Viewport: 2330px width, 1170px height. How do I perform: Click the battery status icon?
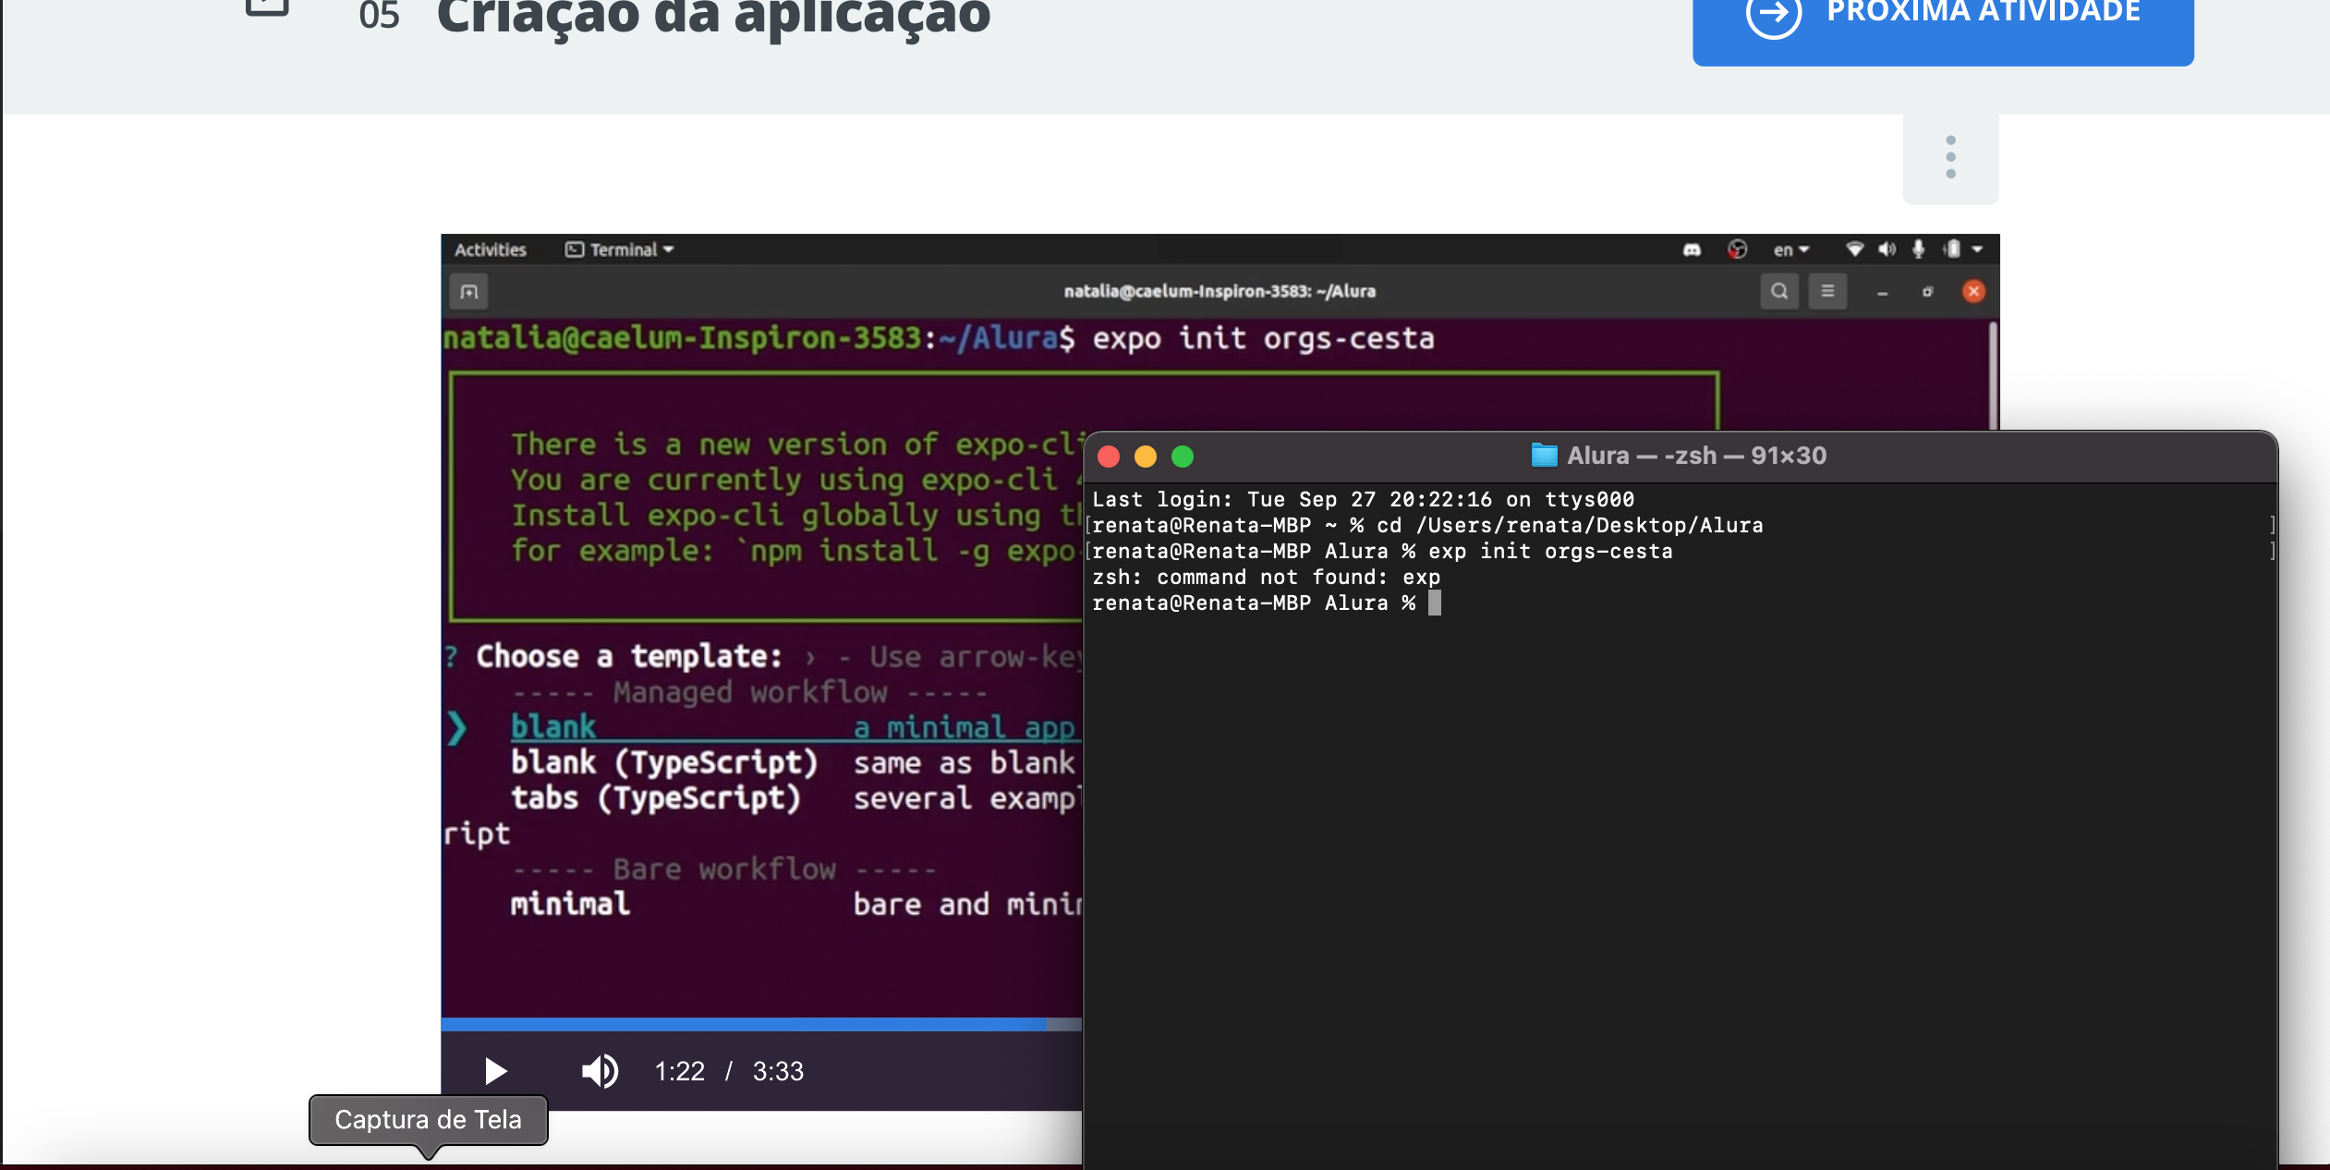pos(1951,249)
